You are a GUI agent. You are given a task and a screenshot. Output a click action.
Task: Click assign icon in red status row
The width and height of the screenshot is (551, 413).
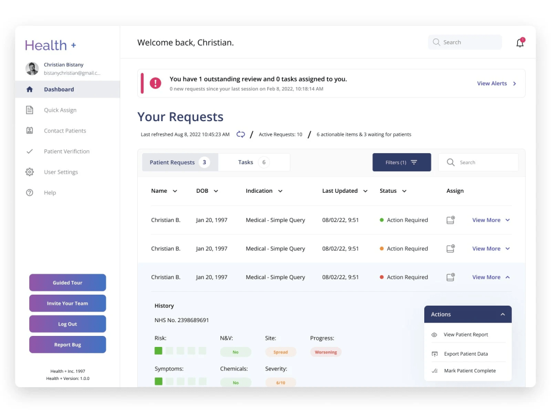point(451,277)
